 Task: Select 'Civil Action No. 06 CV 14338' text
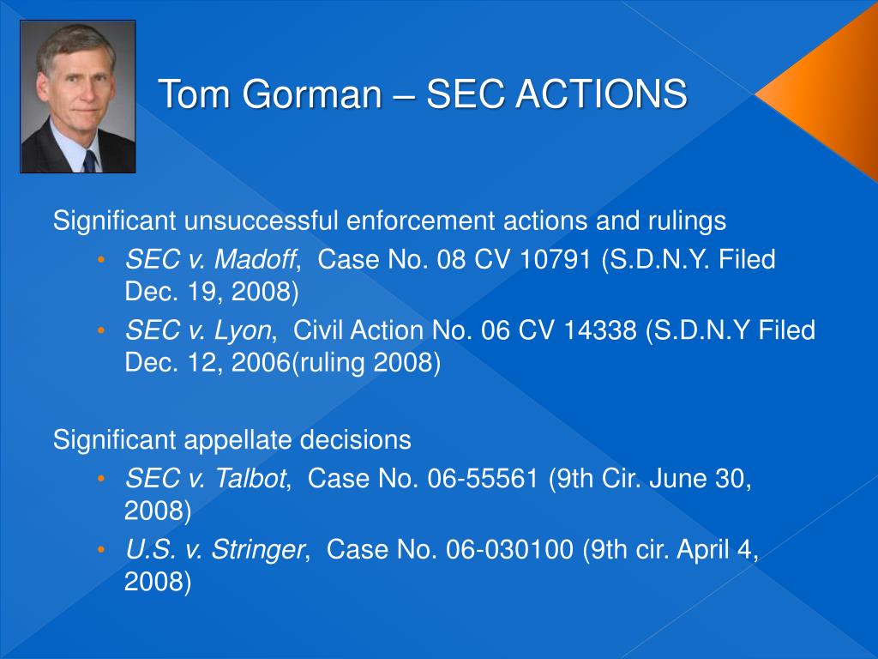pos(466,330)
